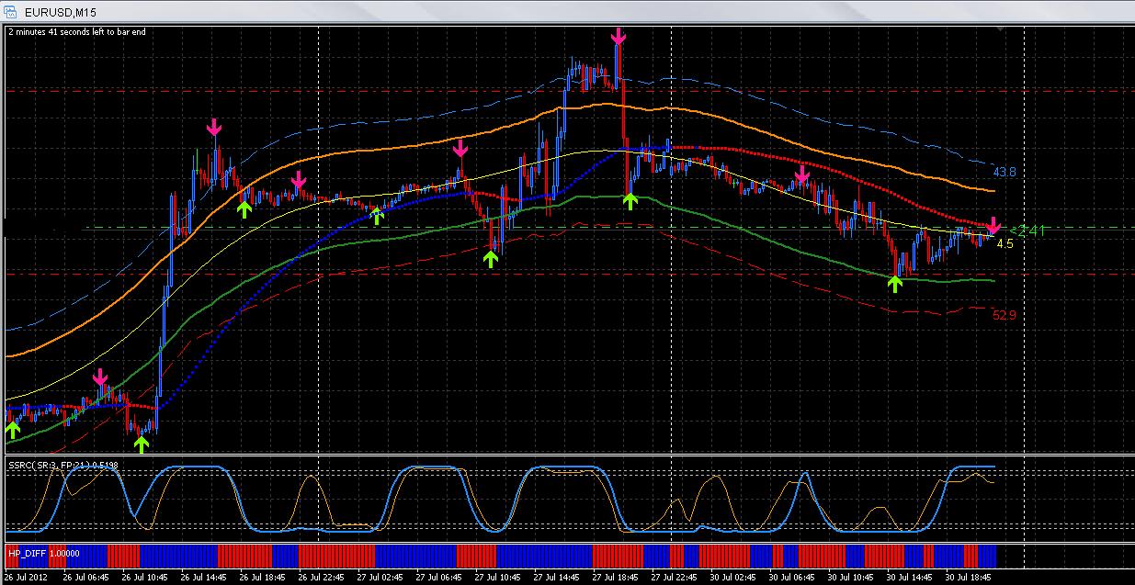Select the pink sell arrow above the highest price spike
Image resolution: width=1135 pixels, height=585 pixels.
pos(619,36)
